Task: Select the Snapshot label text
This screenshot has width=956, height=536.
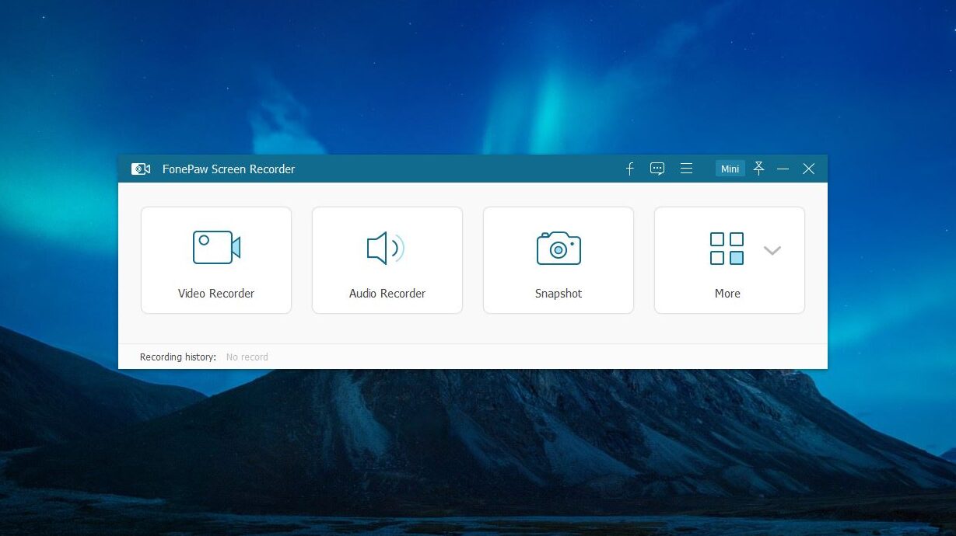Action: click(559, 294)
